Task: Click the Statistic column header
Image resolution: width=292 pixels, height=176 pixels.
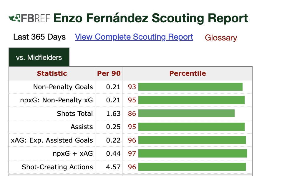Action: 52,73
